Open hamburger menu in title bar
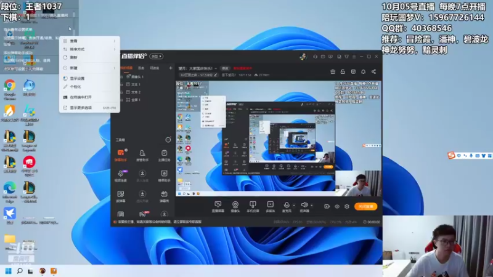 click(354, 57)
